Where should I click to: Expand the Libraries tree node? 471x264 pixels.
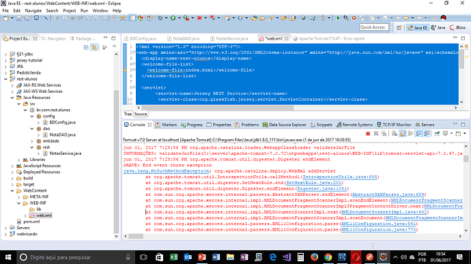tap(18, 160)
